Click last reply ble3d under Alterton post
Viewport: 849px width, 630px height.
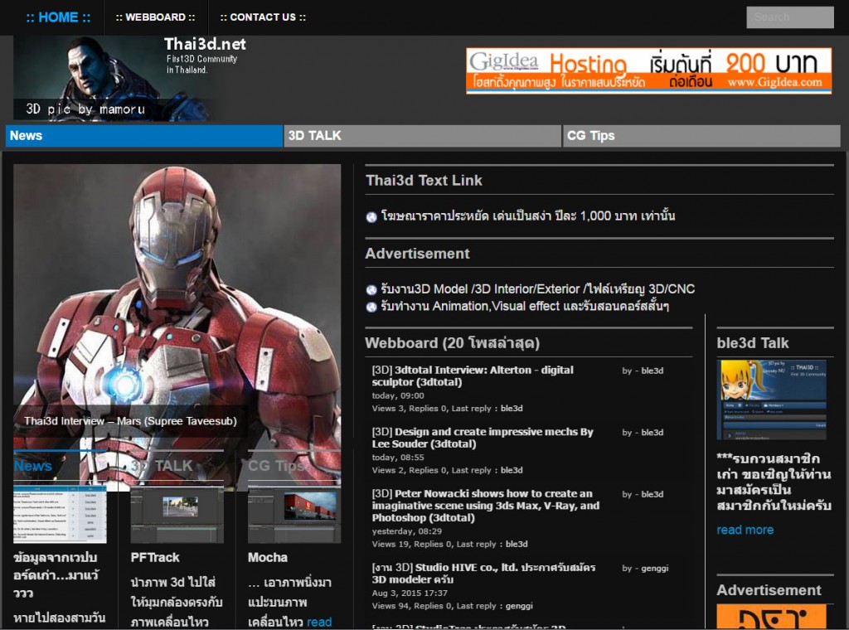pos(512,409)
